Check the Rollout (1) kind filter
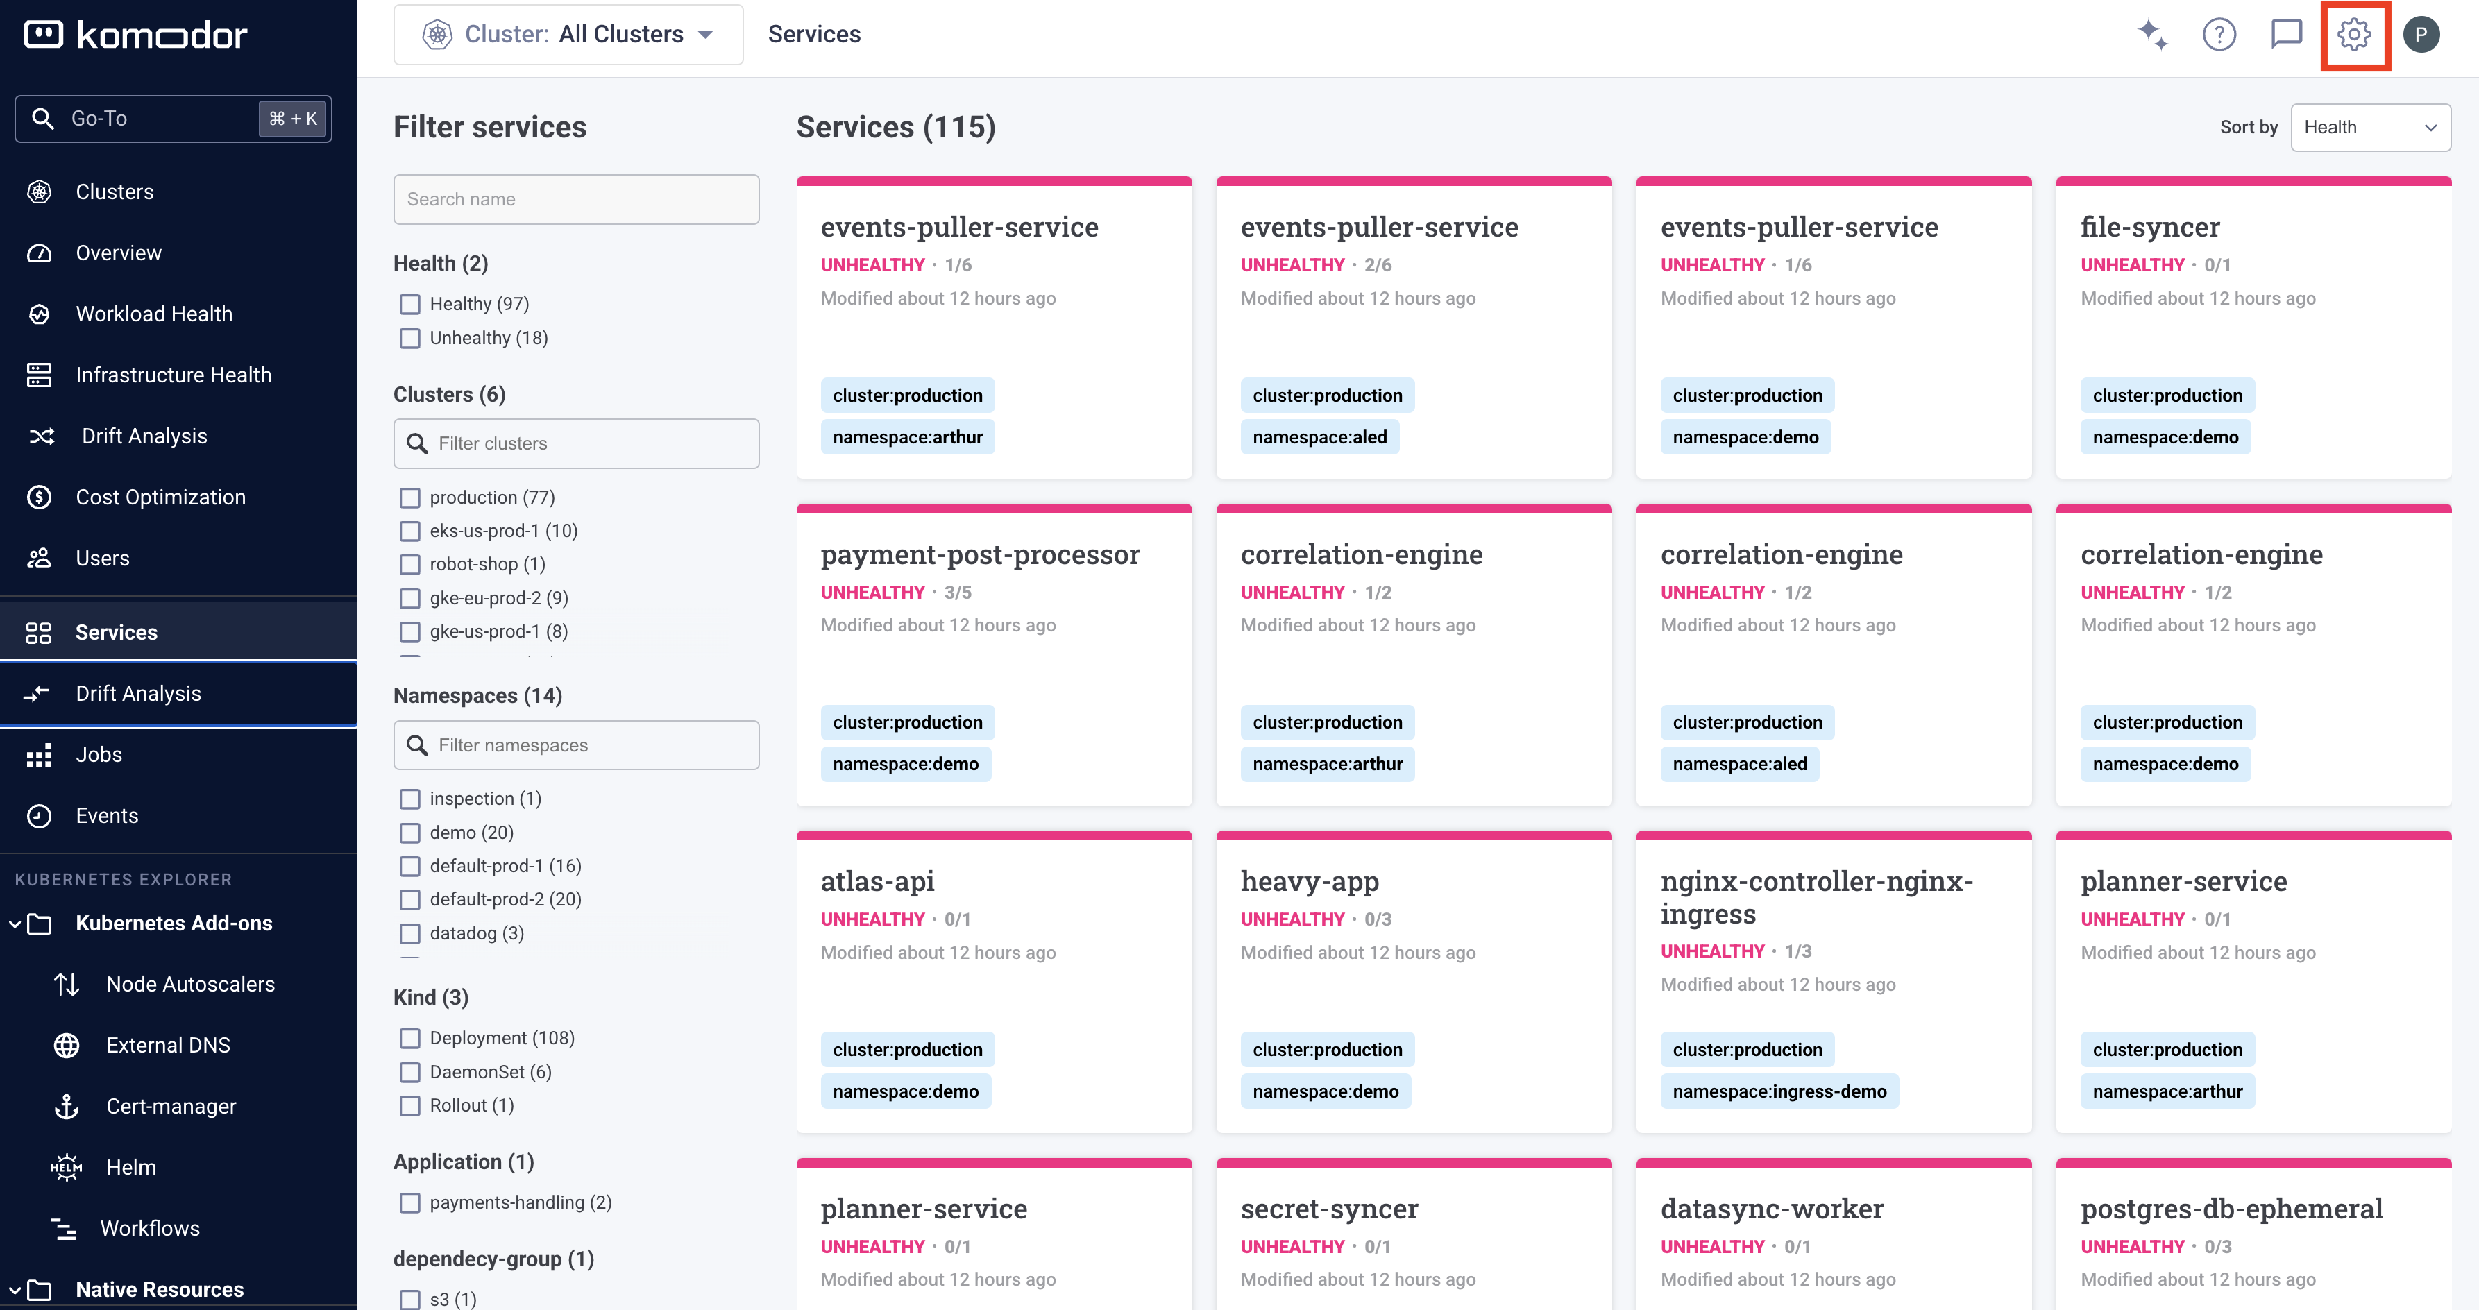Screen dimensions: 2479x1310 [x=410, y=1105]
